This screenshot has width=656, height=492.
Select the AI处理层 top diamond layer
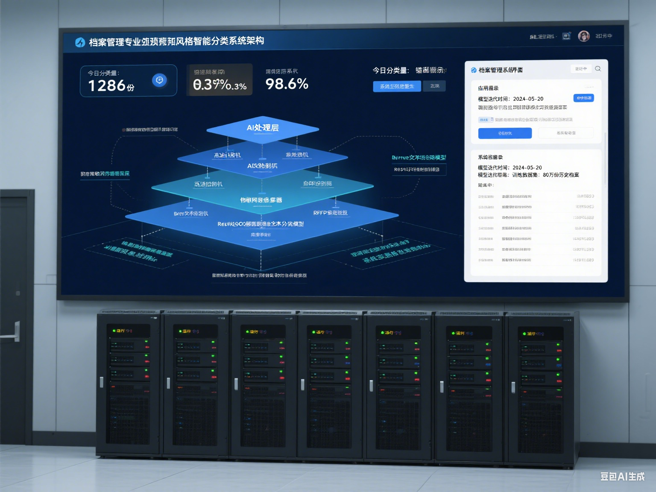(263, 128)
